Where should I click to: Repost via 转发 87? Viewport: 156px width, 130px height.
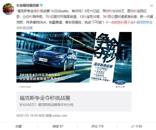click(58, 126)
